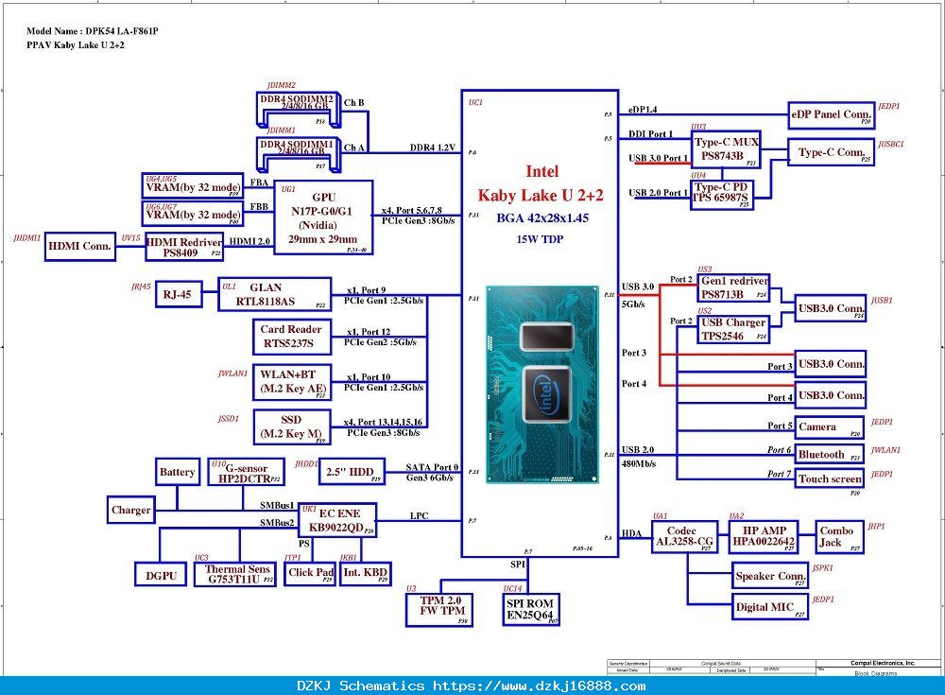The image size is (945, 695).
Task: Select the BGA 42x28x1.45 text
Action: (542, 218)
